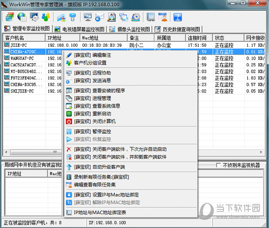Click the disc icon in the toolbar
This screenshot has width=269, height=228.
click(136, 17)
